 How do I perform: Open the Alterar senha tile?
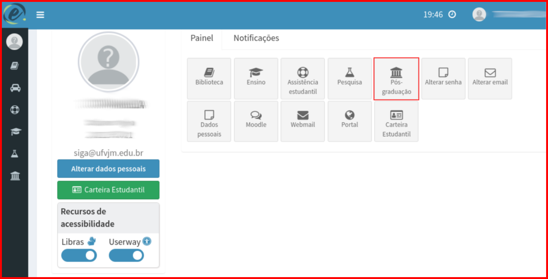coord(443,78)
